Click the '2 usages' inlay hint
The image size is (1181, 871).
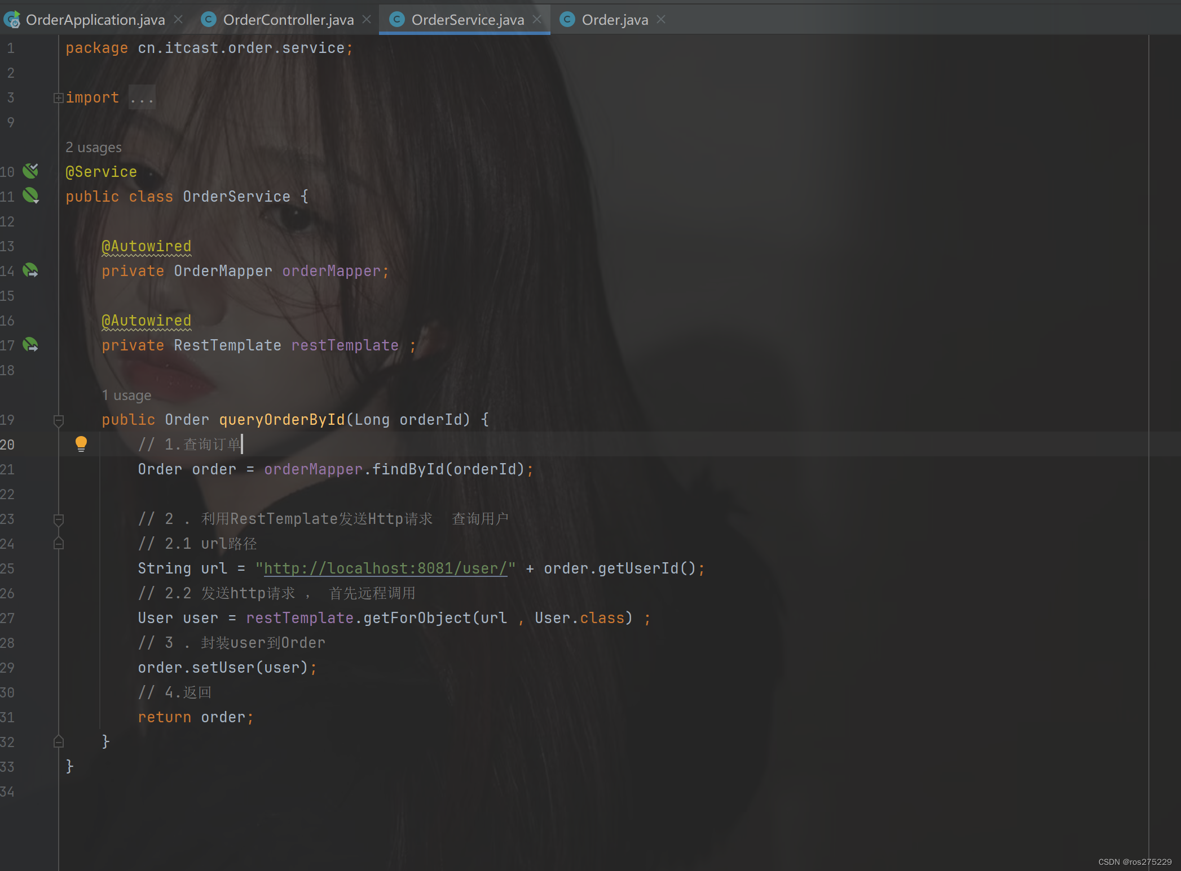(x=94, y=148)
